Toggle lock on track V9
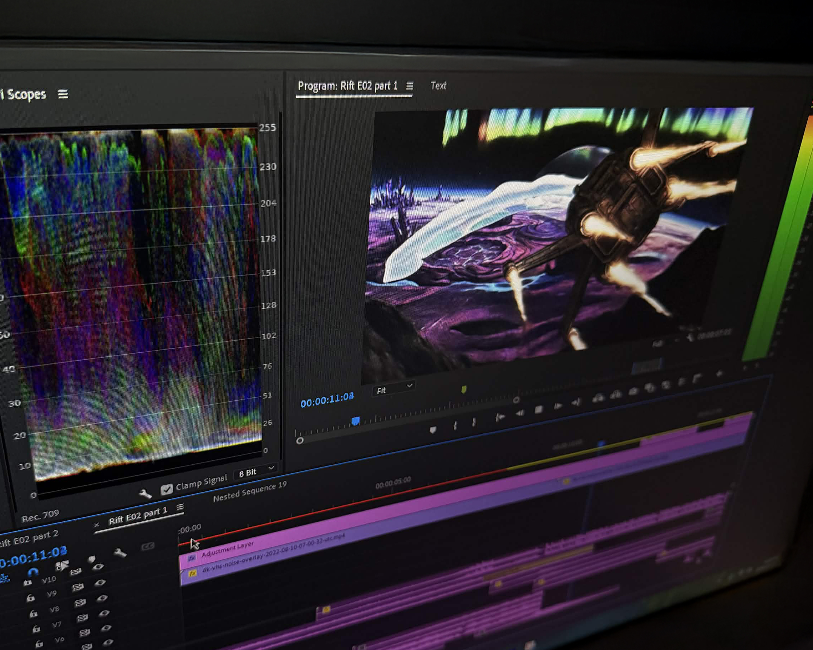Viewport: 813px width, 650px height. click(31, 598)
